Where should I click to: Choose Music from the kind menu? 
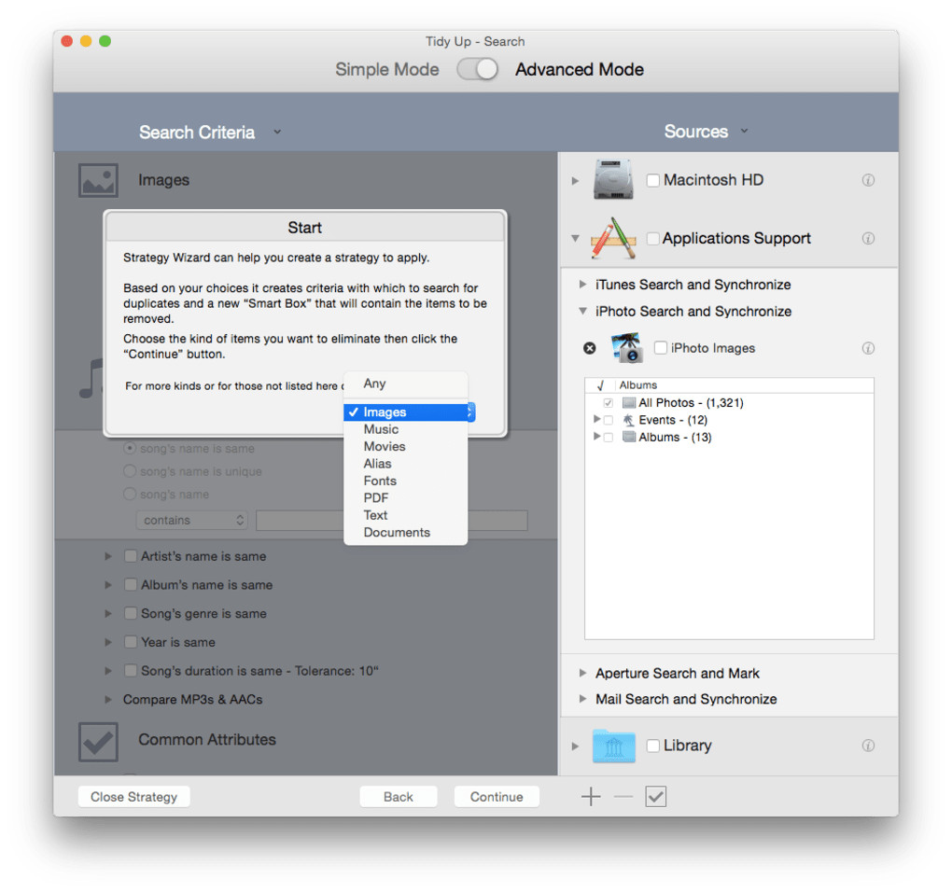coord(406,429)
